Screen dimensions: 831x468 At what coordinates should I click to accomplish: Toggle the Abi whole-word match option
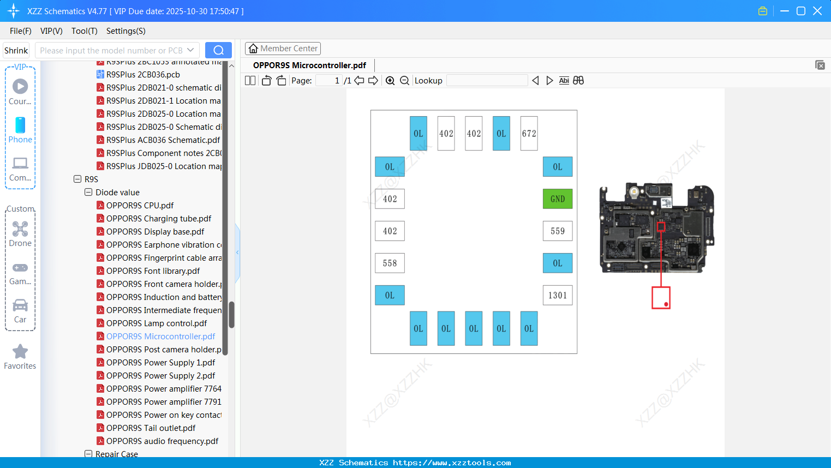(x=564, y=81)
